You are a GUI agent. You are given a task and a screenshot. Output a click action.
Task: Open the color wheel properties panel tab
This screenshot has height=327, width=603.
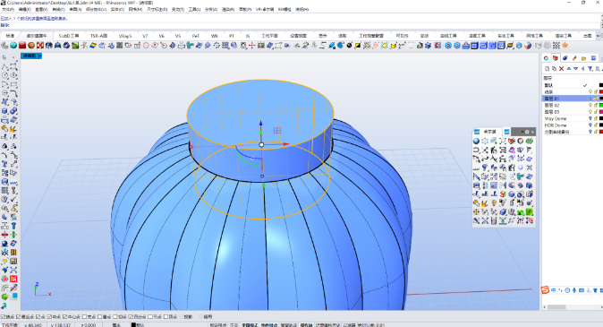tap(546, 58)
